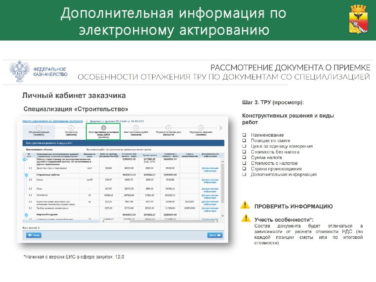The image size is (376, 282).
Task: Click step 5 circle Подписанты поставщика
Action: tap(168, 128)
